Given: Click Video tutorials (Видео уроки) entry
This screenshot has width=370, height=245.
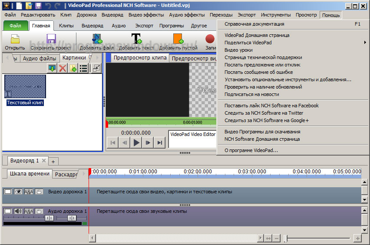Looking at the screenshot, I should click(x=238, y=50).
